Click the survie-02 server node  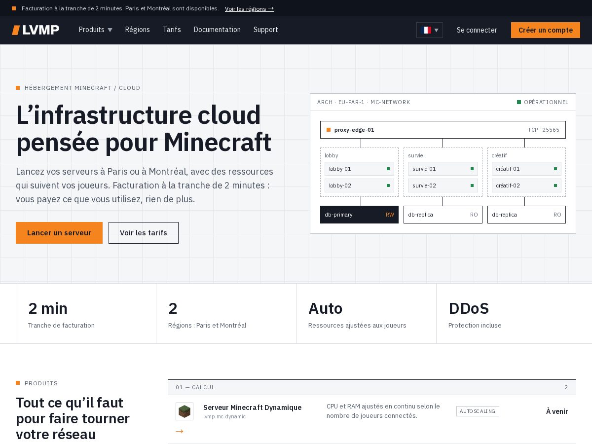[x=443, y=185]
